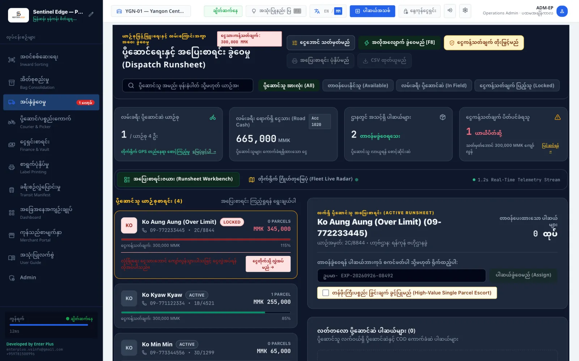The image size is (579, 361).
Task: Click the cash float settings button with slider icon
Action: (321, 43)
